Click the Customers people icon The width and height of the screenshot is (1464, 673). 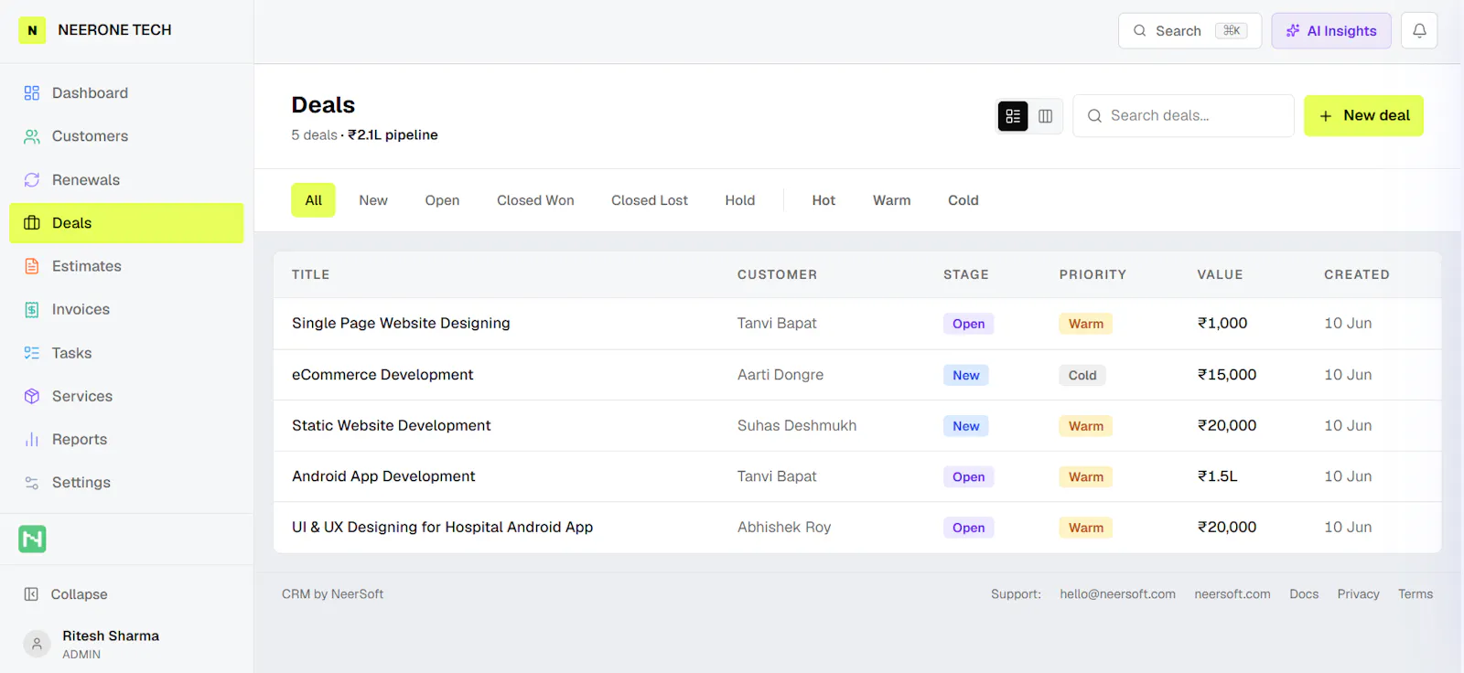coord(32,136)
